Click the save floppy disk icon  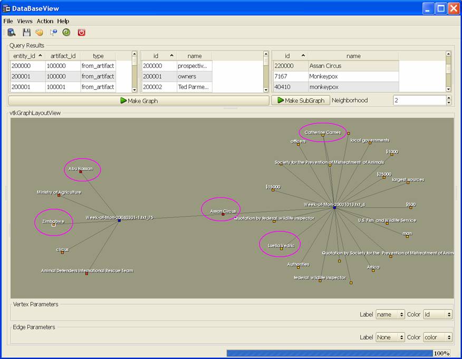26,32
